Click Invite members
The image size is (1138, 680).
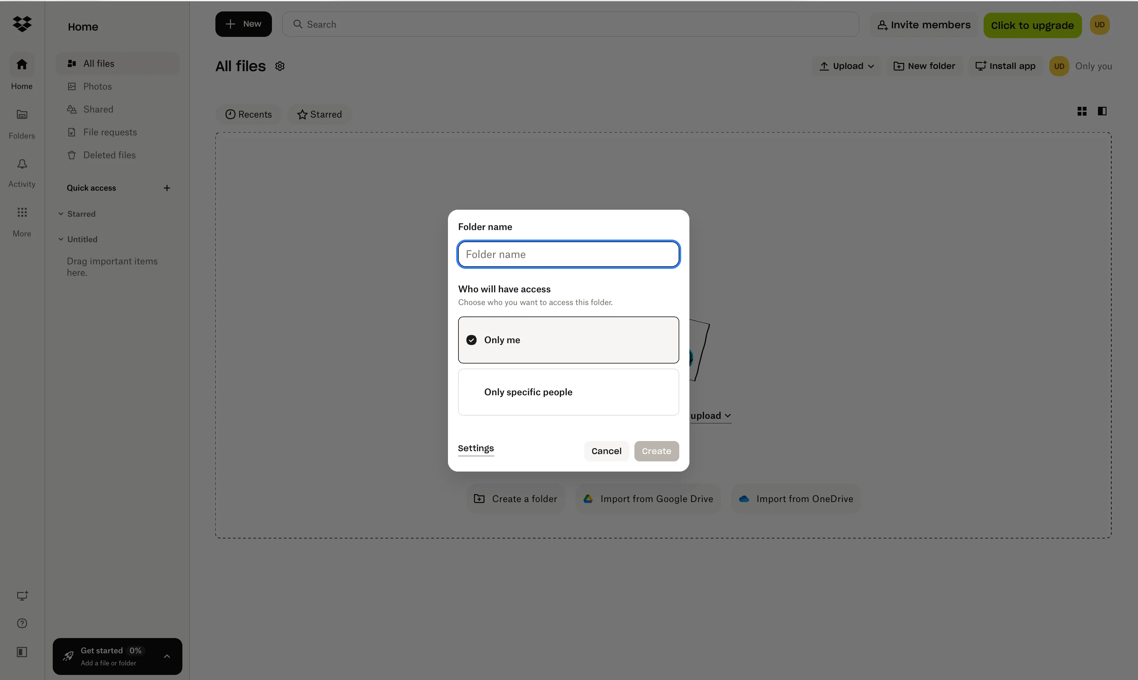click(x=924, y=25)
